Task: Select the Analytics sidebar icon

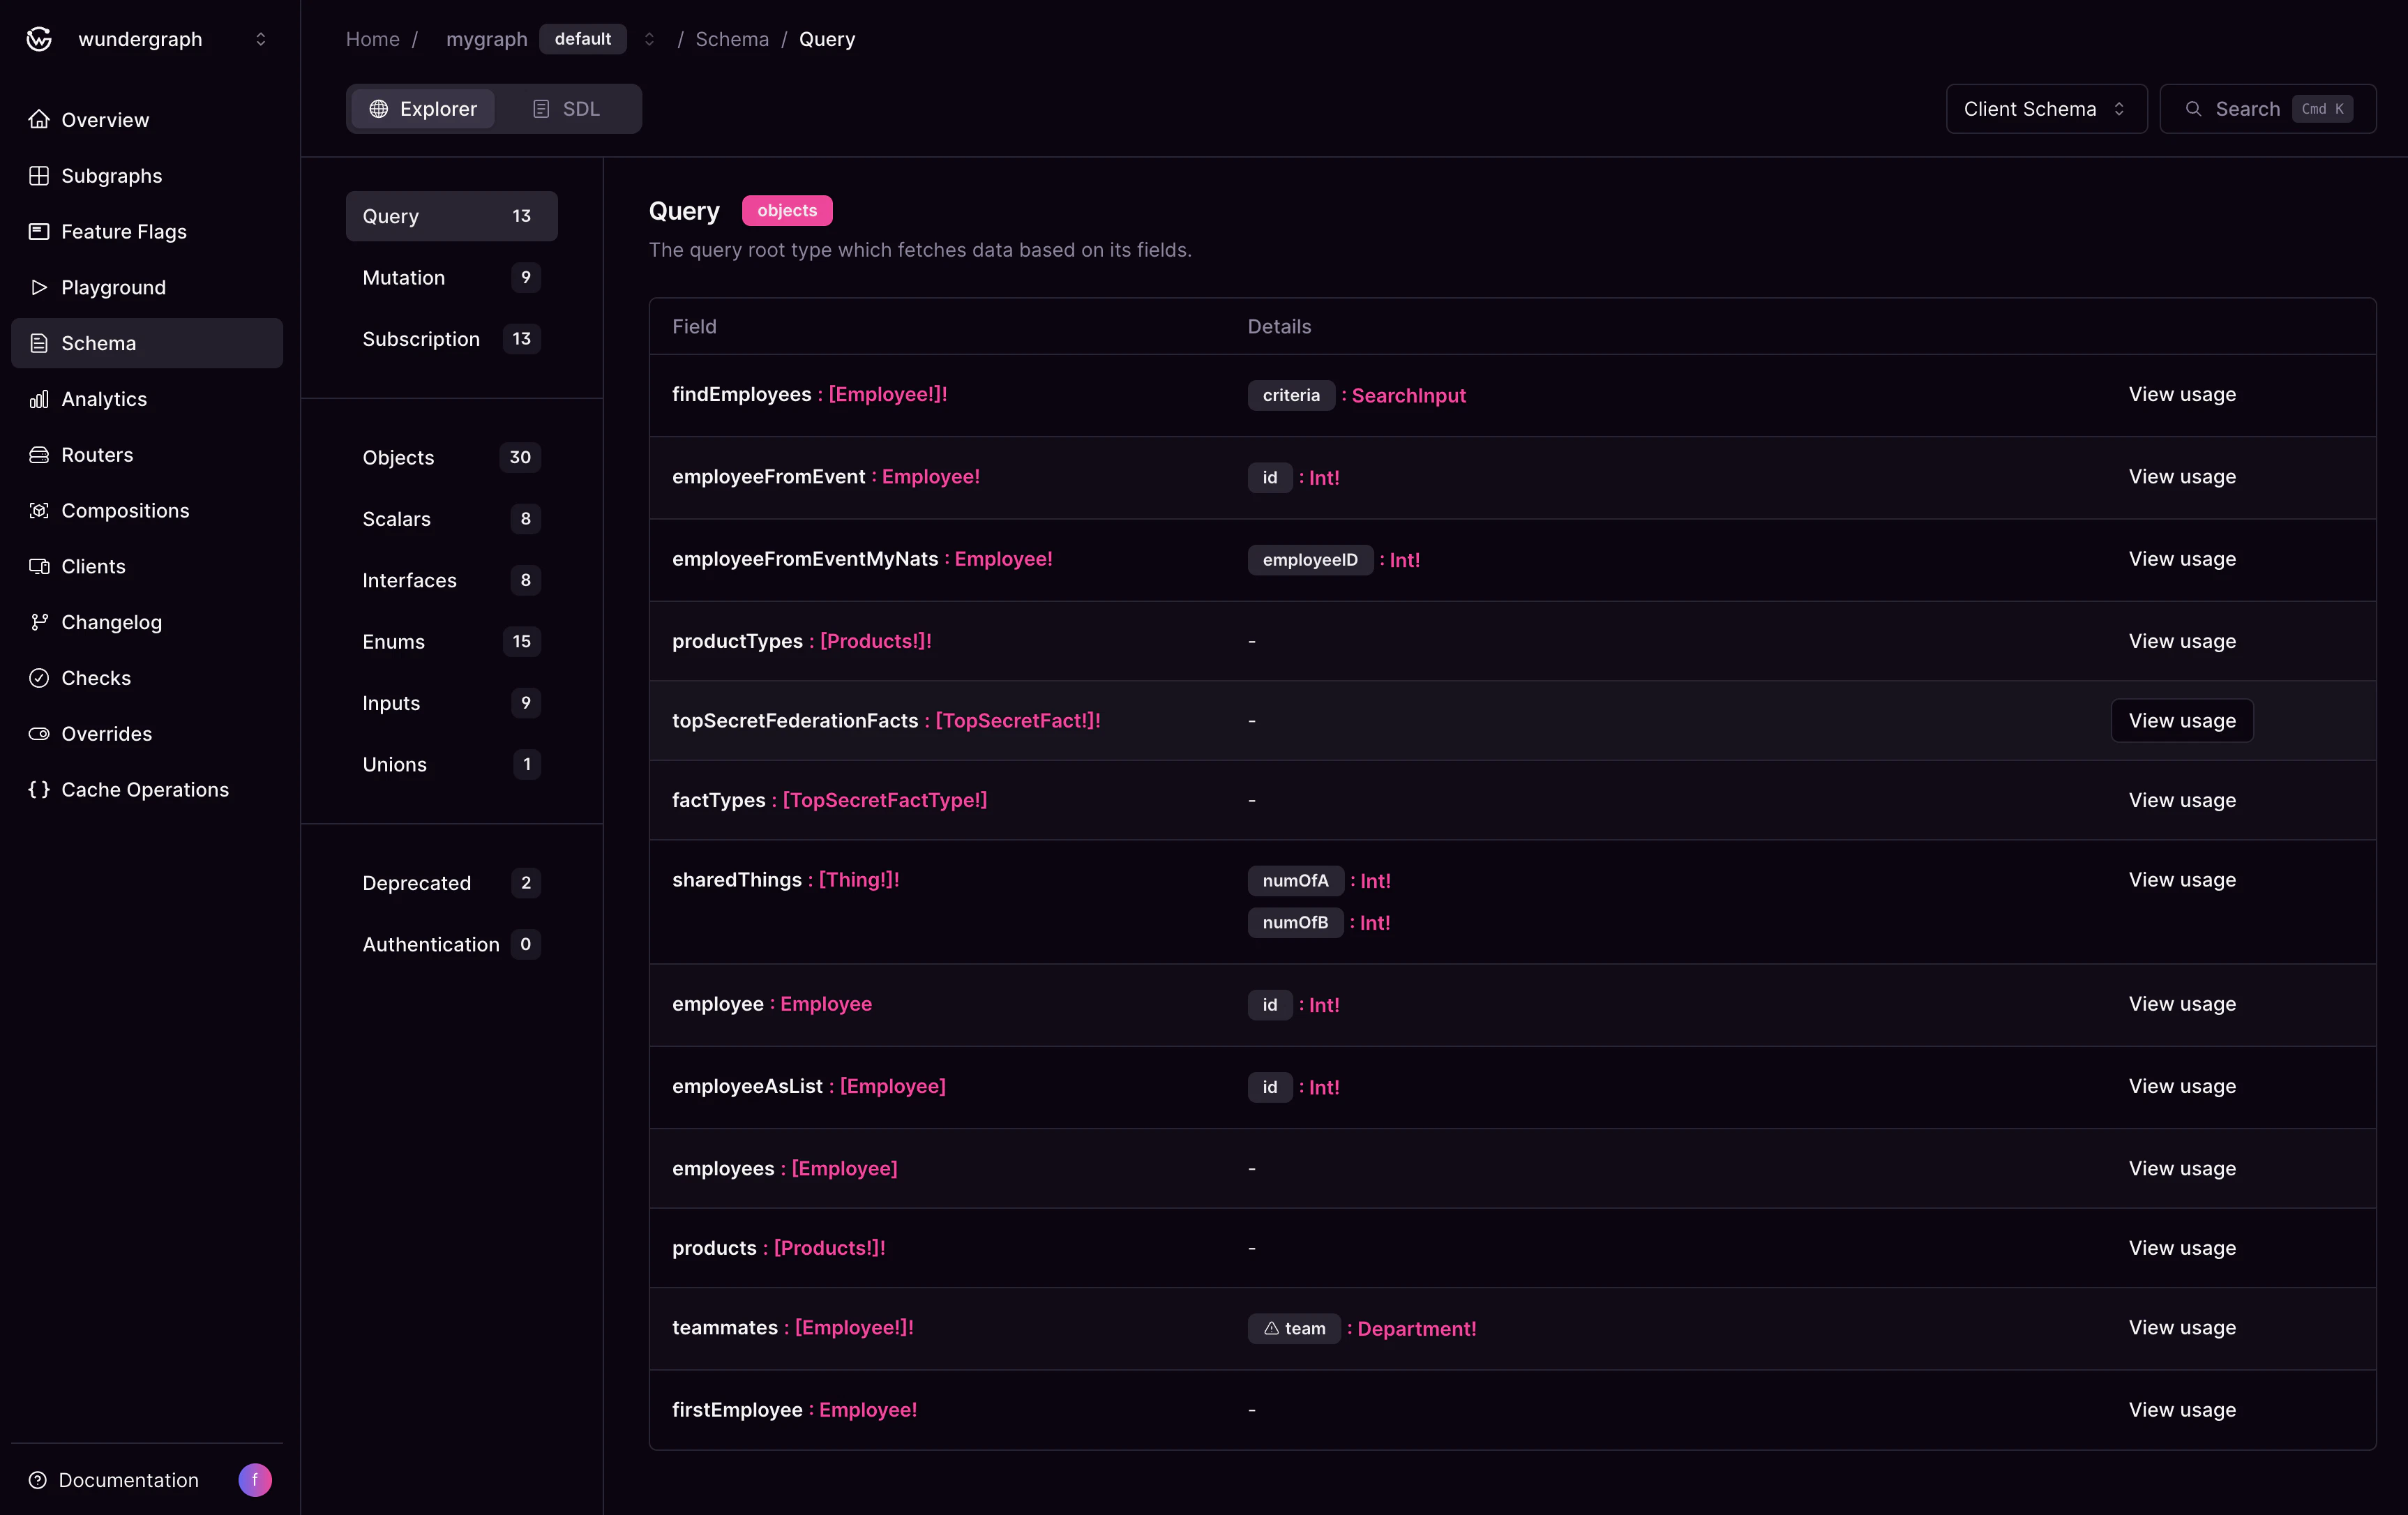Action: [39, 398]
